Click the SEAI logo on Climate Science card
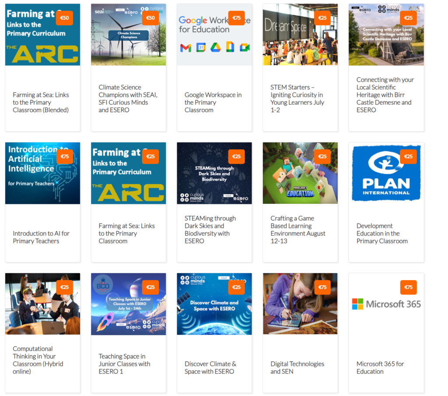Viewport: 448px width, 396px height. (99, 12)
